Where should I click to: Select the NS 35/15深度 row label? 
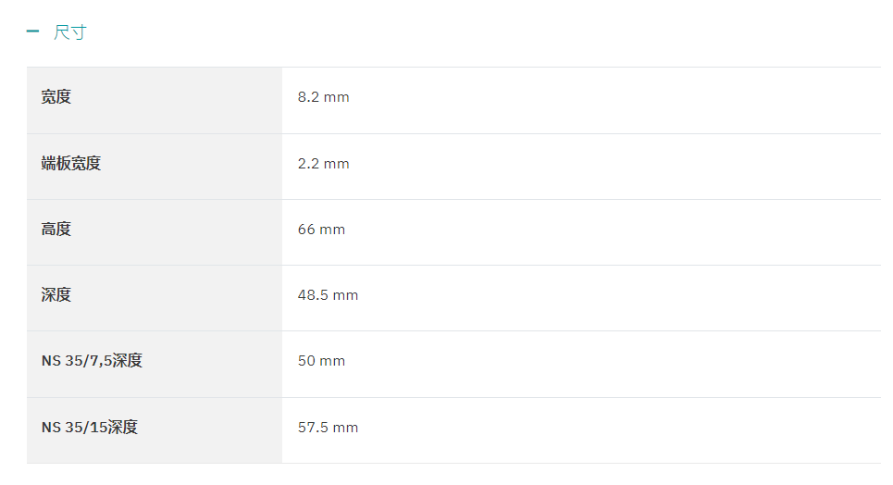coord(90,428)
